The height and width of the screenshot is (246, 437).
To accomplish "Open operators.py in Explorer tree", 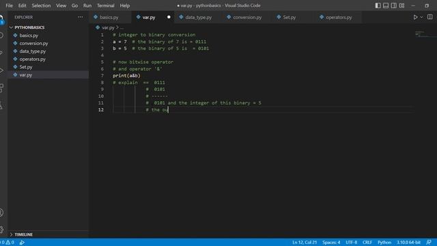I will click(x=48, y=59).
